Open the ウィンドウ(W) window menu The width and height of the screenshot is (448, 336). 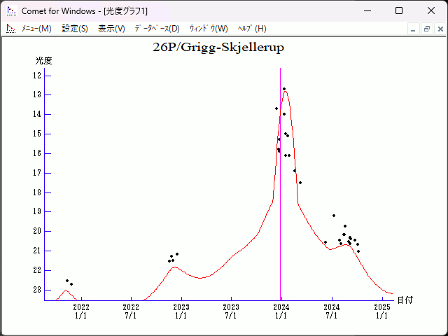209,29
